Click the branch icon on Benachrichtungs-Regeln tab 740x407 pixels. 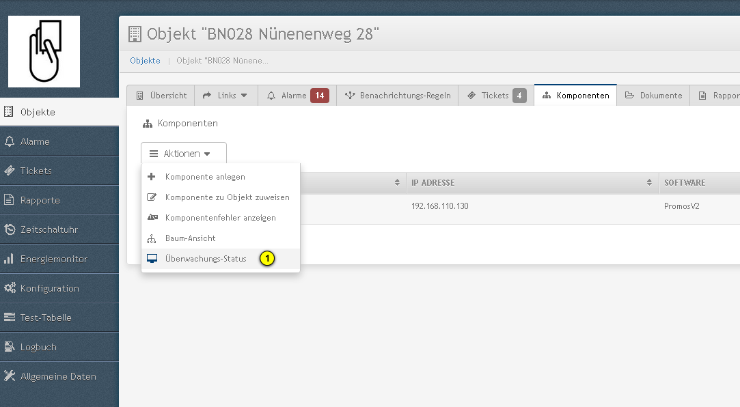click(350, 96)
